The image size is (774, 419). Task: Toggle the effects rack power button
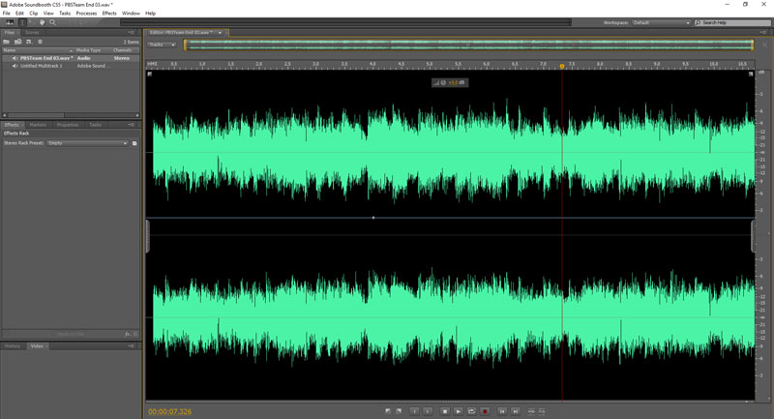(x=7, y=334)
